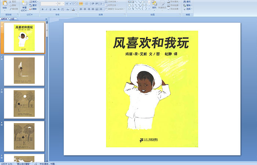Select the Triangle shape in shapes gallery
Screen dimensions: 257x165
(133, 5)
